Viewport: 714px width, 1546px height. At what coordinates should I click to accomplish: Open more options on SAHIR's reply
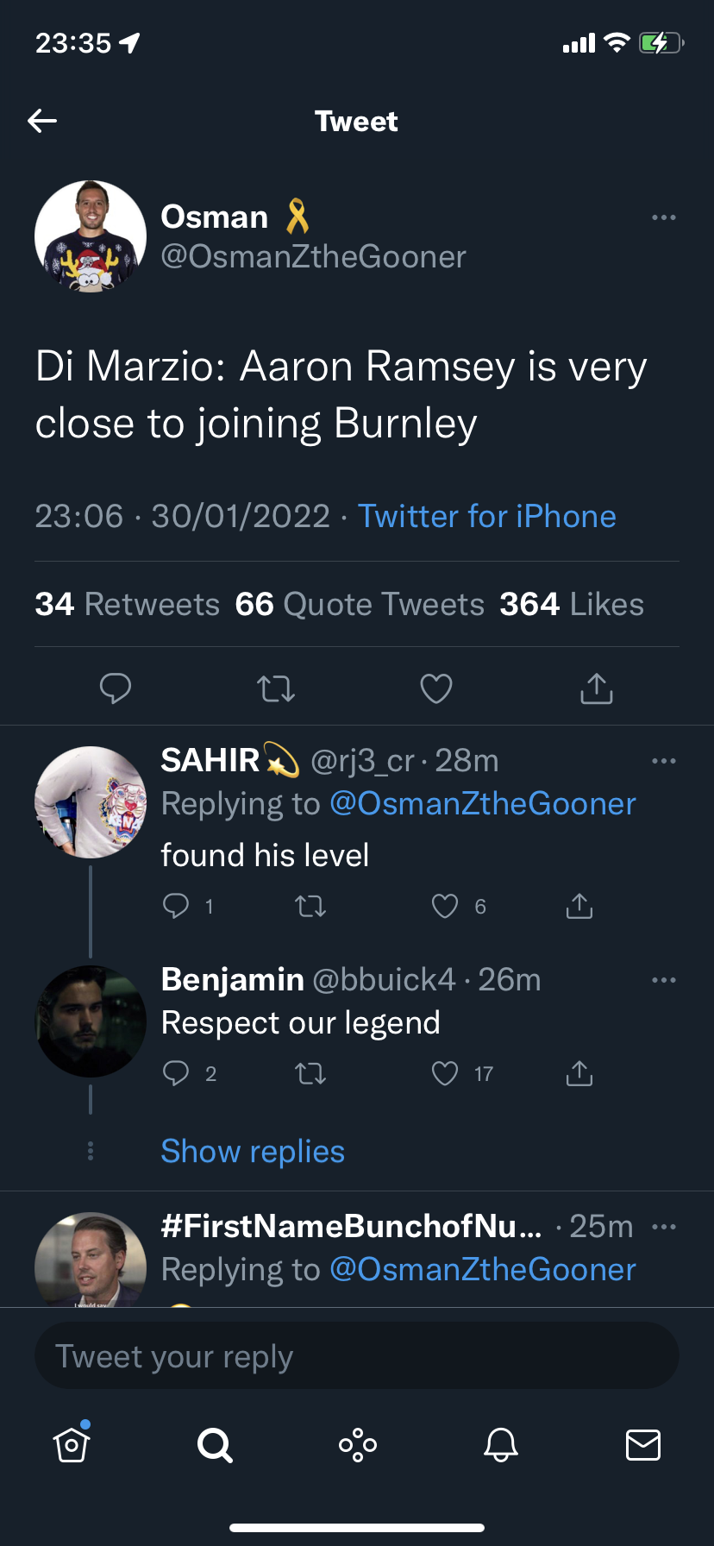click(664, 761)
